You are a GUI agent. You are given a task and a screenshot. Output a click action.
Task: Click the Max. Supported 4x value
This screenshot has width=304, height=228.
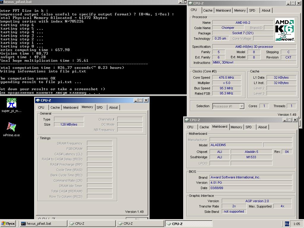[283, 206]
